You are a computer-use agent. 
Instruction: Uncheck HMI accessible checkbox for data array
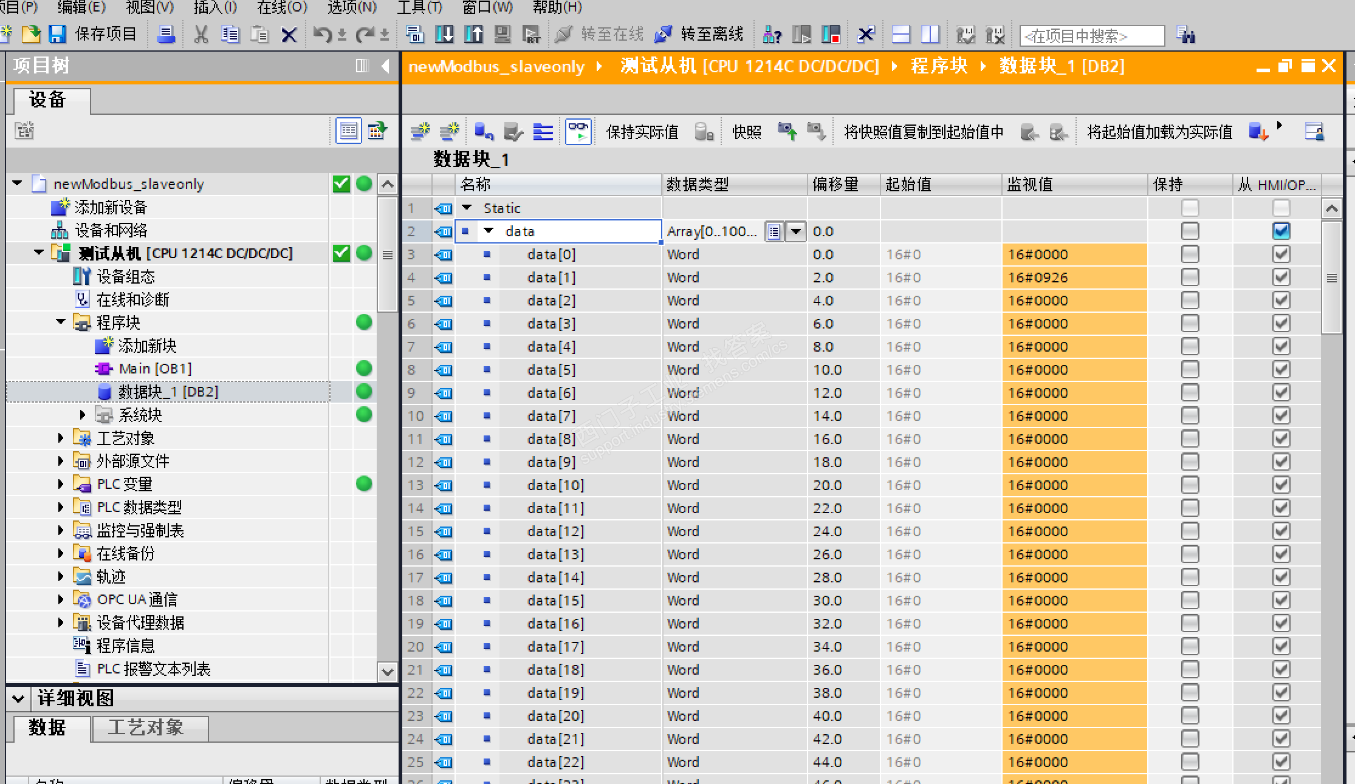[x=1281, y=231]
